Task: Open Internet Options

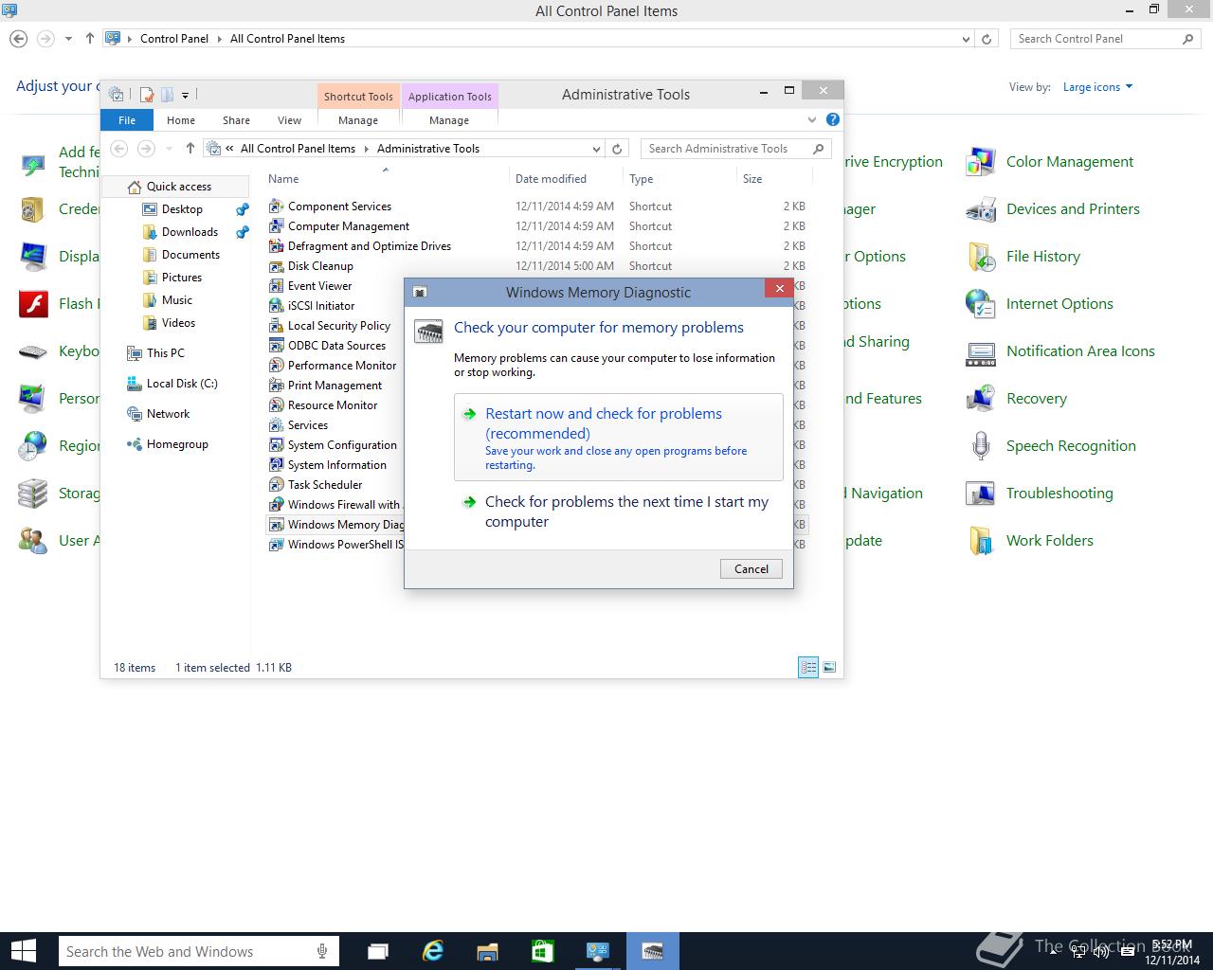Action: coord(1040,304)
